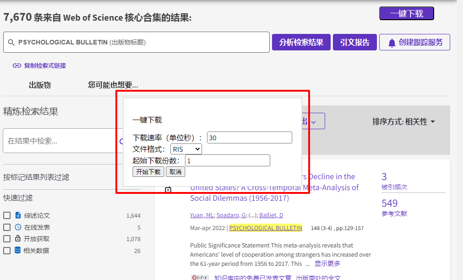Click the 被引频次 label
The width and height of the screenshot is (463, 280).
[x=394, y=187]
